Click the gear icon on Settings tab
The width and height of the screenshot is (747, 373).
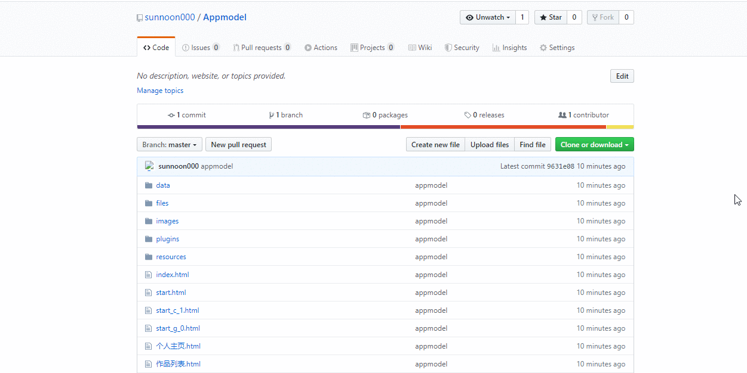point(543,48)
